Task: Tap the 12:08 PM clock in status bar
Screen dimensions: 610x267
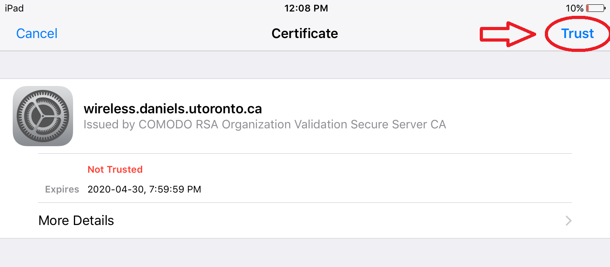Action: click(306, 8)
